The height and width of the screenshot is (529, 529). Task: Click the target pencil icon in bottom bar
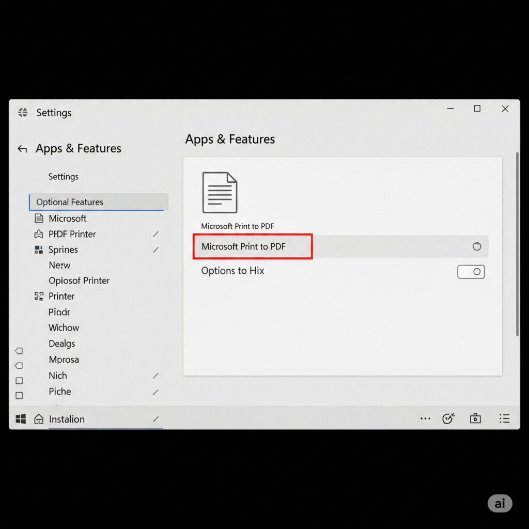448,418
